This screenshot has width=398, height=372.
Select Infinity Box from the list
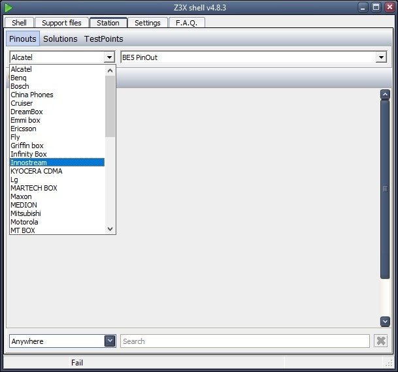tap(57, 154)
